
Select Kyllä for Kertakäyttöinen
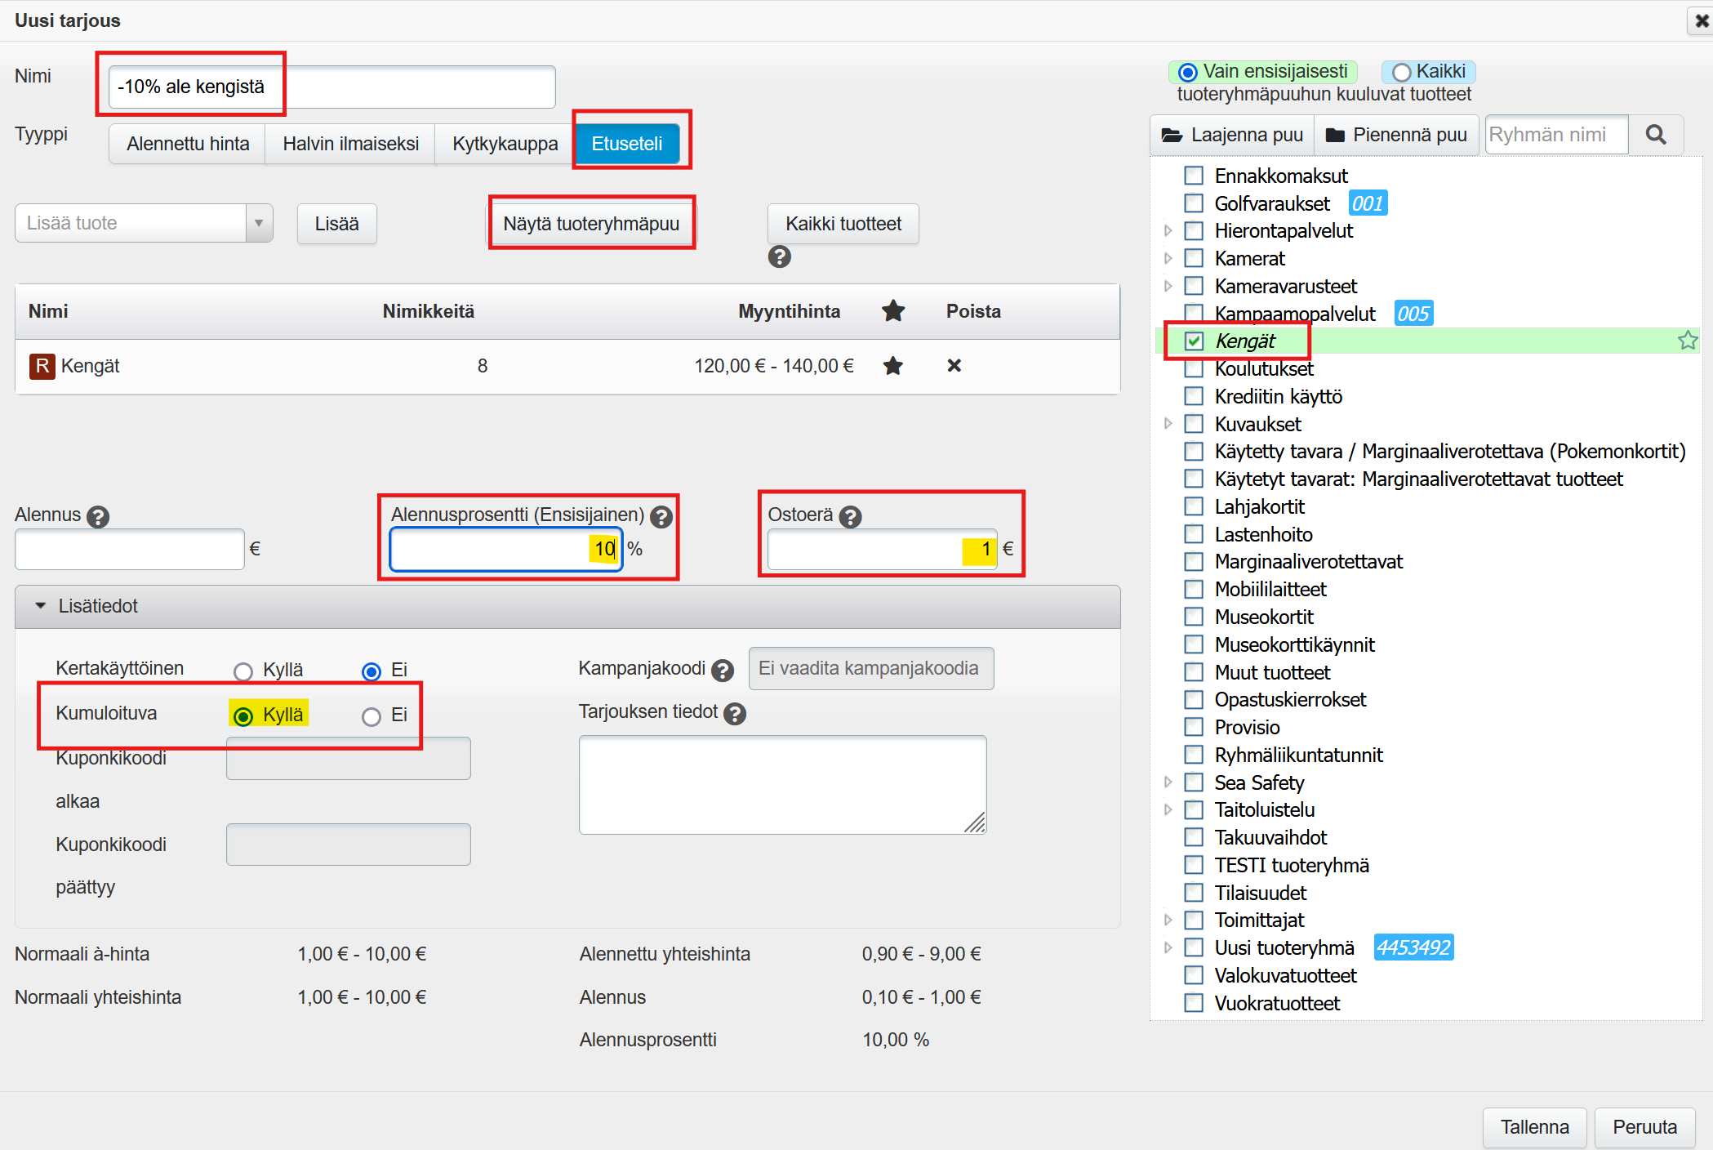tap(243, 671)
